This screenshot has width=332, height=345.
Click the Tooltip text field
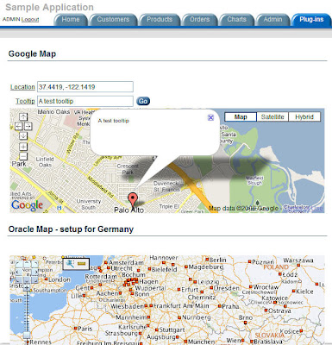click(85, 101)
